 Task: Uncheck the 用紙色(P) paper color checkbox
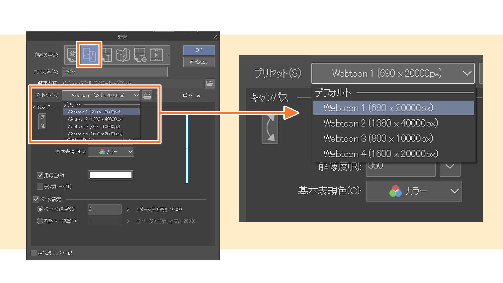click(40, 175)
